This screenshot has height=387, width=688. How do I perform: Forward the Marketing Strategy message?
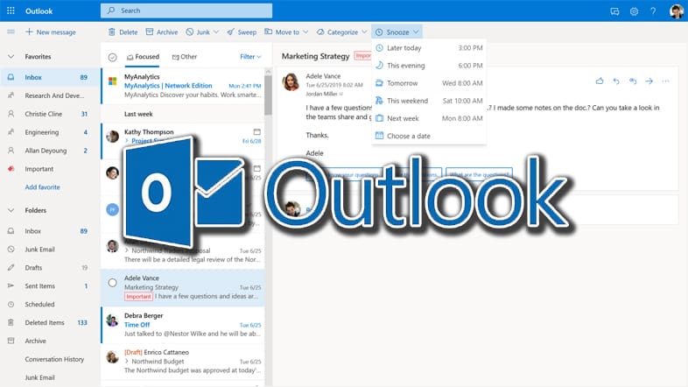click(x=649, y=81)
